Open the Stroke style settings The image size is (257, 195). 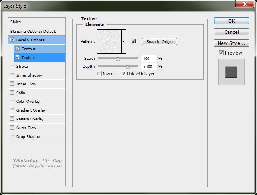pos(22,66)
